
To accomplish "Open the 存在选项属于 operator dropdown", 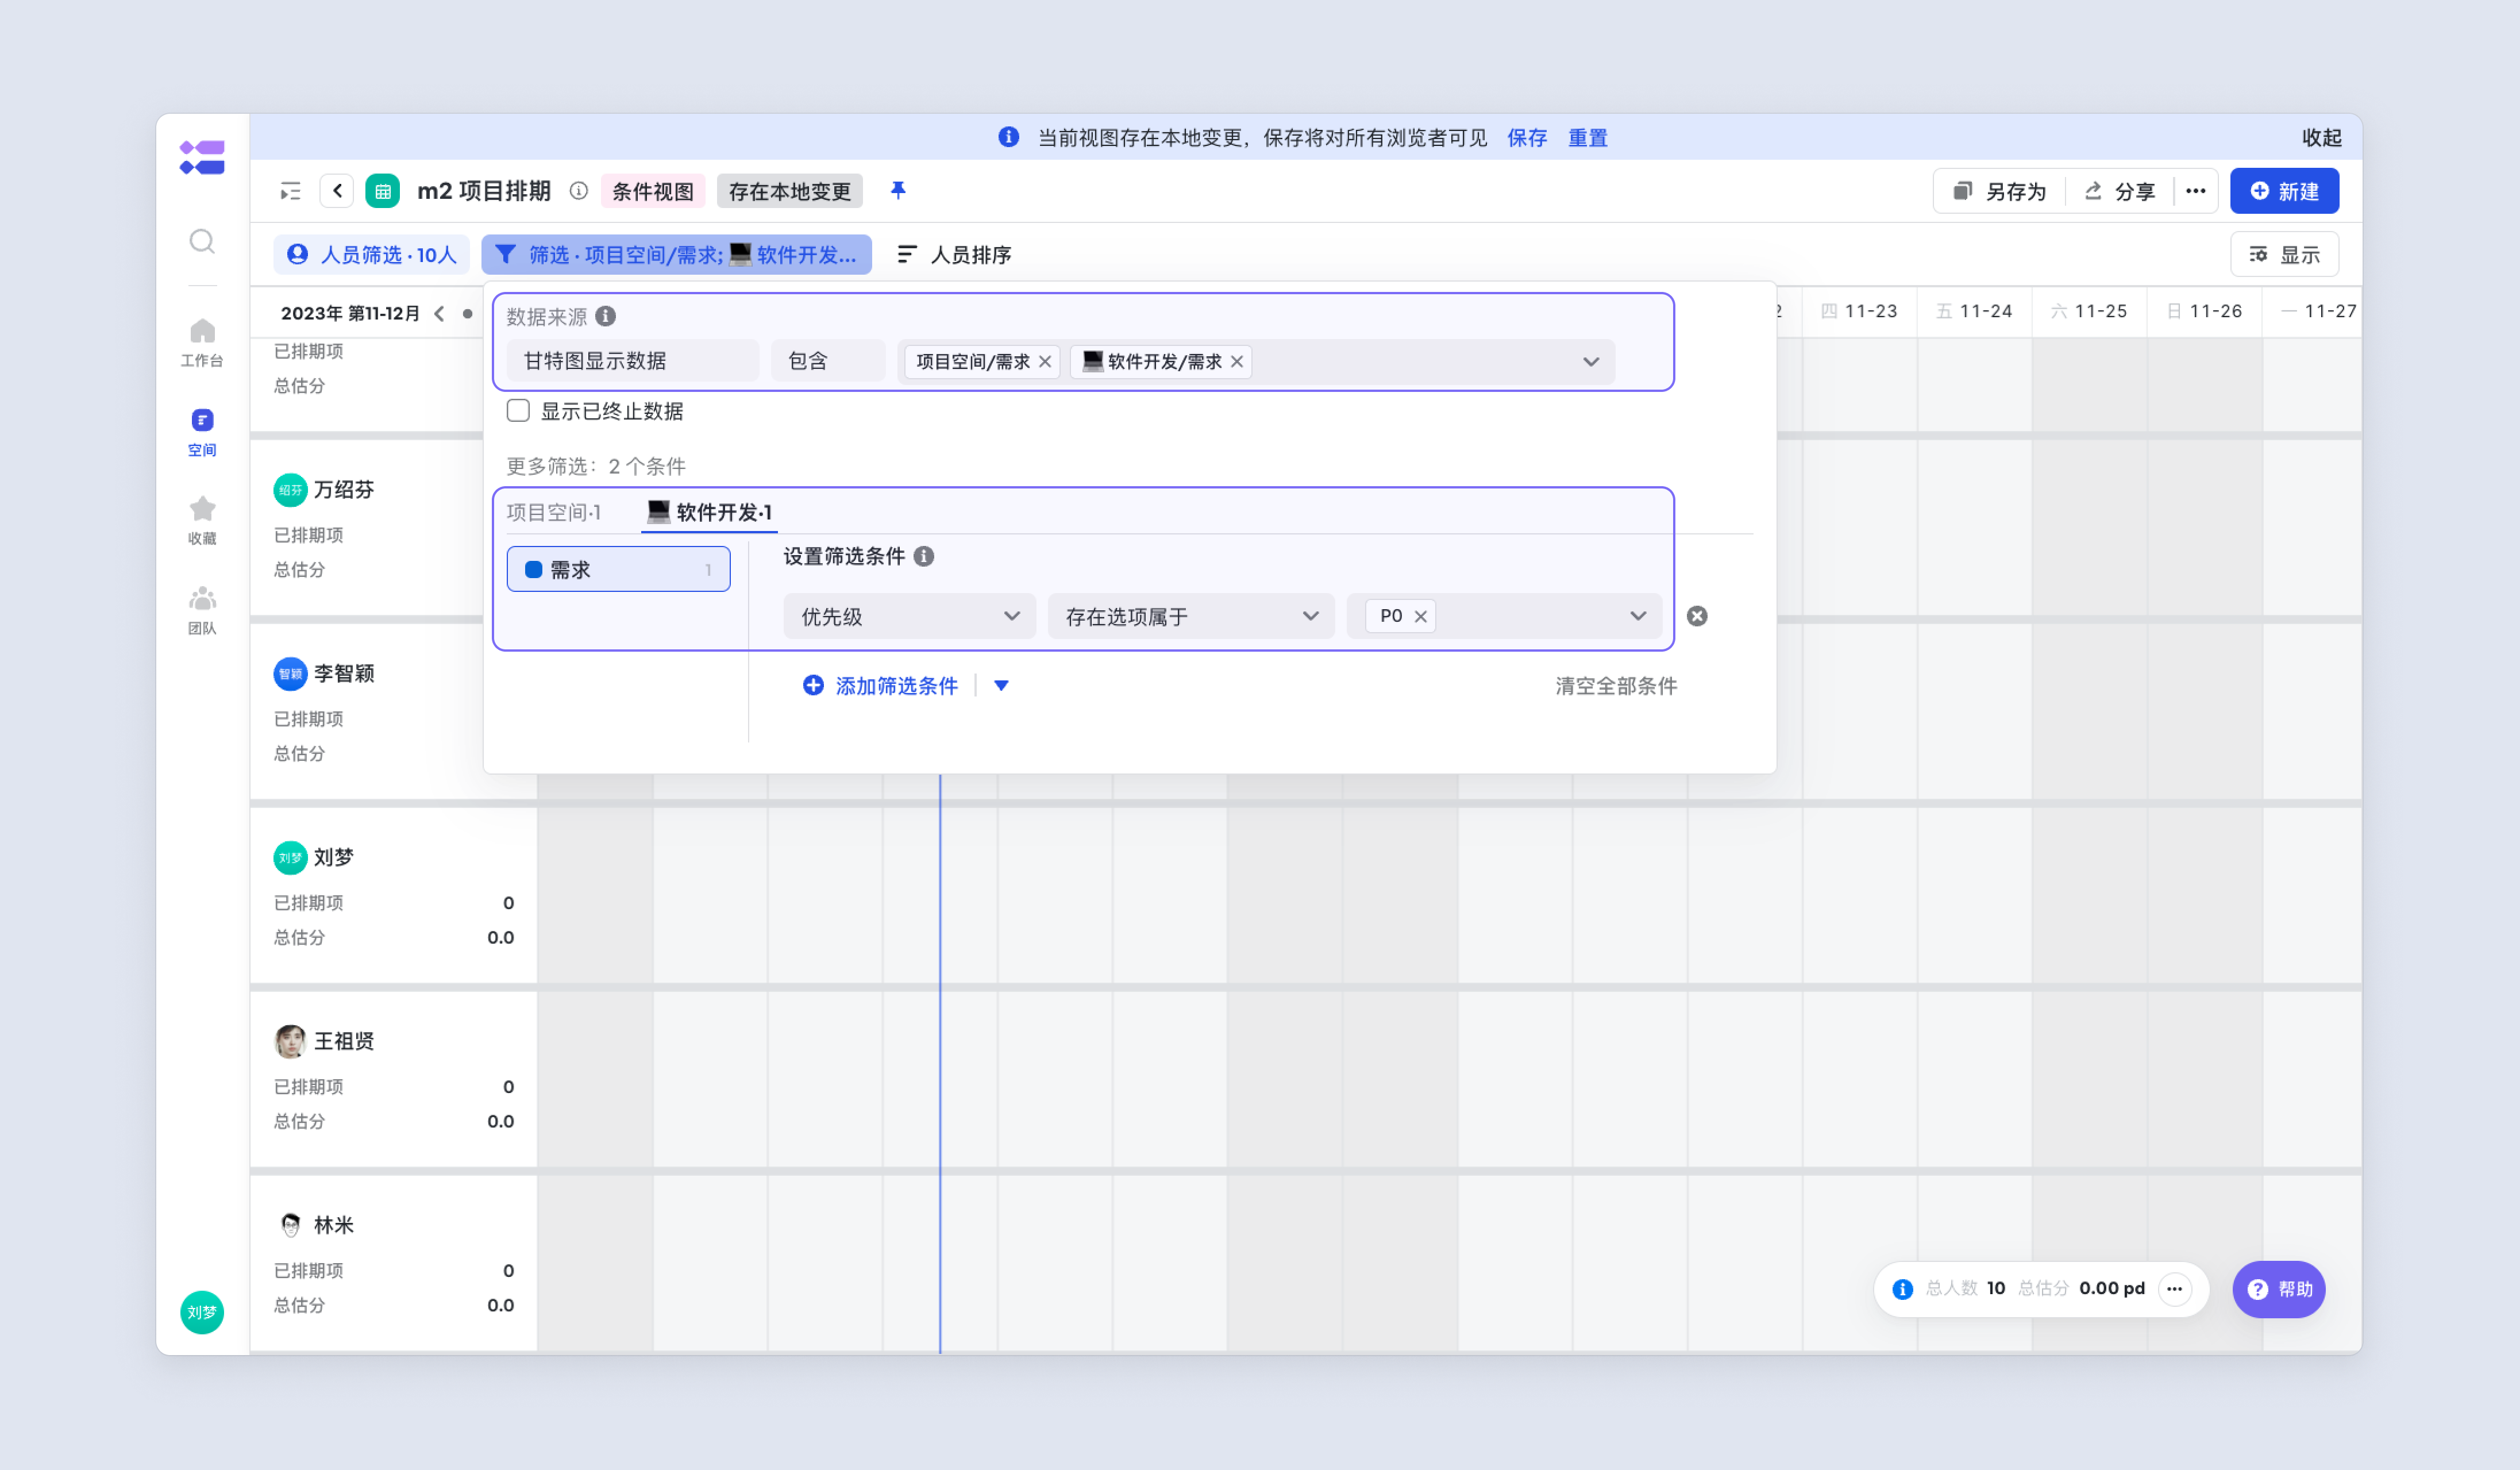I will tap(1191, 616).
